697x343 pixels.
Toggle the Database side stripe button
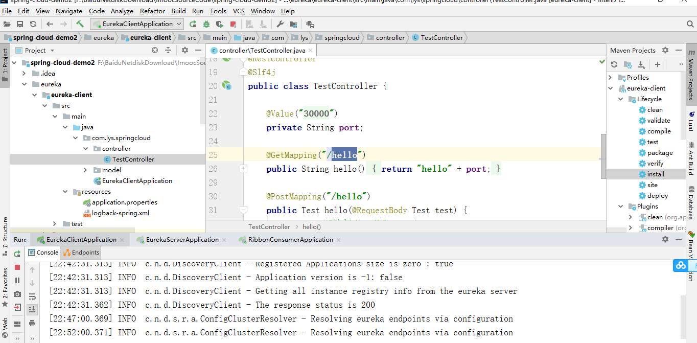click(691, 203)
